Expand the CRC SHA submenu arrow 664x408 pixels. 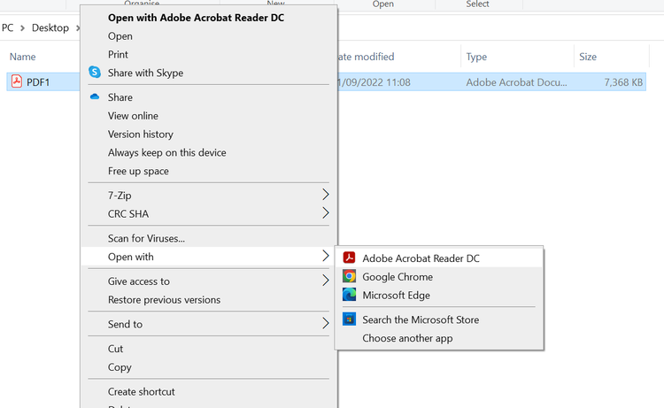point(325,213)
